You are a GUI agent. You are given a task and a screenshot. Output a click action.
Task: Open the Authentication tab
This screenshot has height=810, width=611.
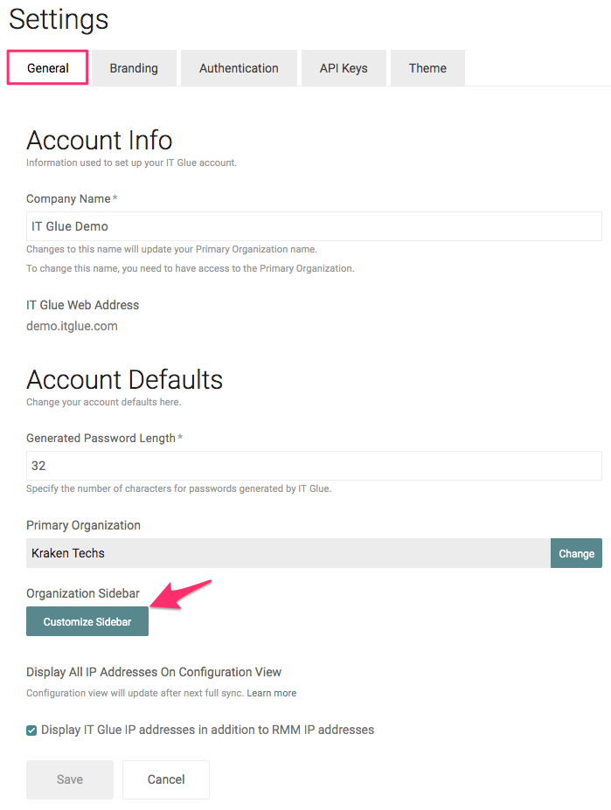pyautogui.click(x=238, y=67)
